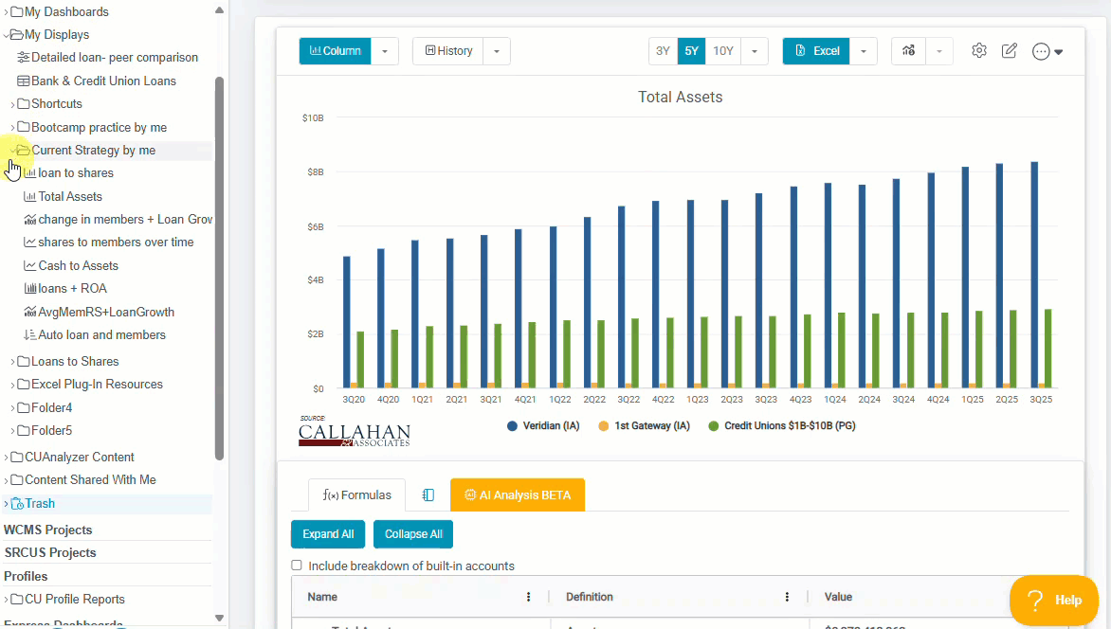This screenshot has height=629, width=1111.
Task: Select the 3Y time range
Action: tap(663, 51)
